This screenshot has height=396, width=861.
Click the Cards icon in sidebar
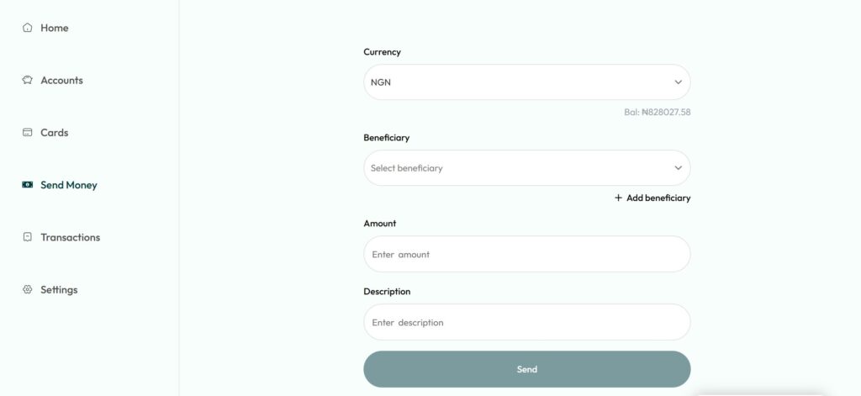28,133
